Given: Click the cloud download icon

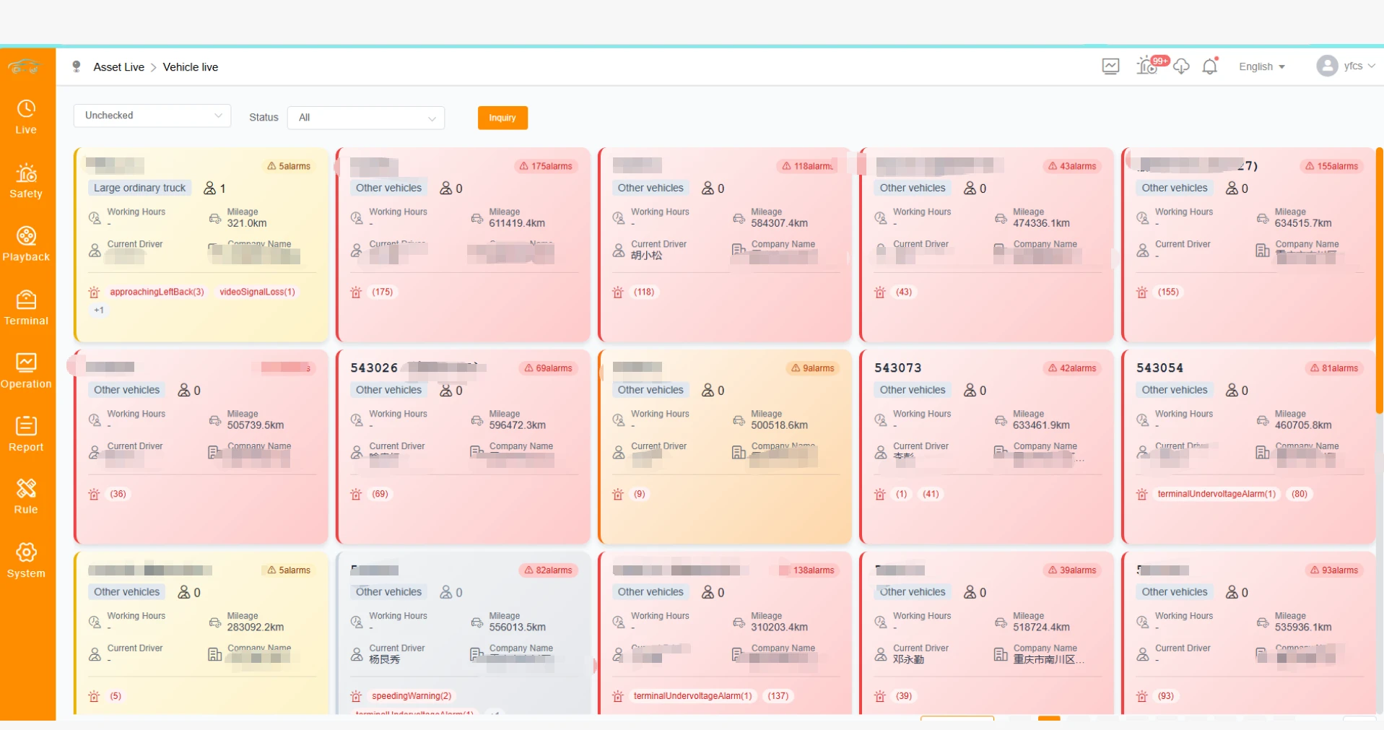Looking at the screenshot, I should pos(1181,66).
